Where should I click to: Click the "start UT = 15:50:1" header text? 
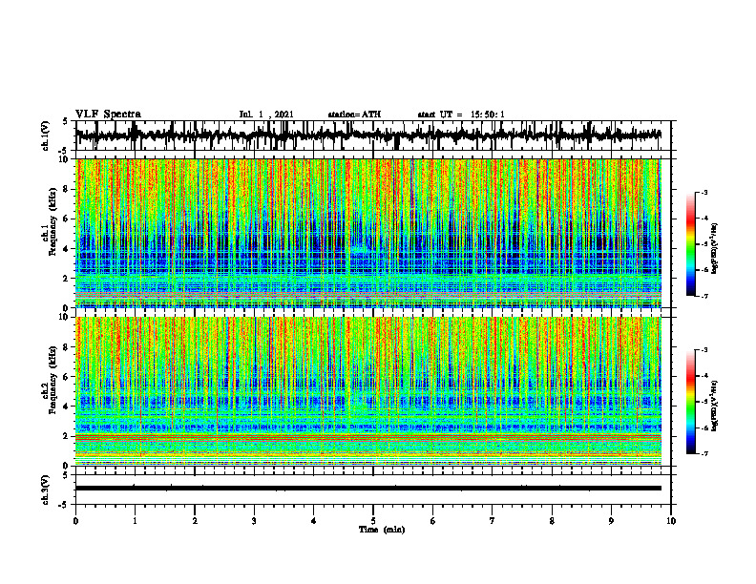461,115
